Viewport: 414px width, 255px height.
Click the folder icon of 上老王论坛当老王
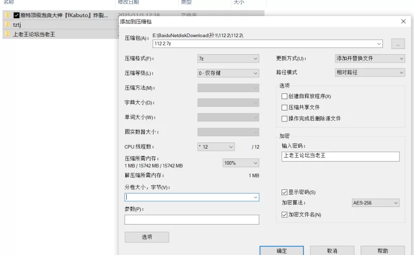[7, 34]
